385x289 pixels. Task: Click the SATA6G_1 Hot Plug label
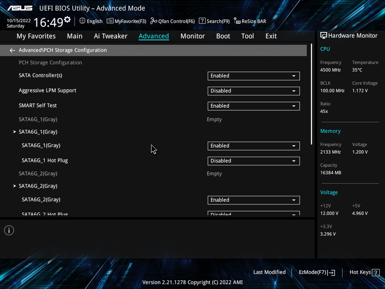pos(45,161)
